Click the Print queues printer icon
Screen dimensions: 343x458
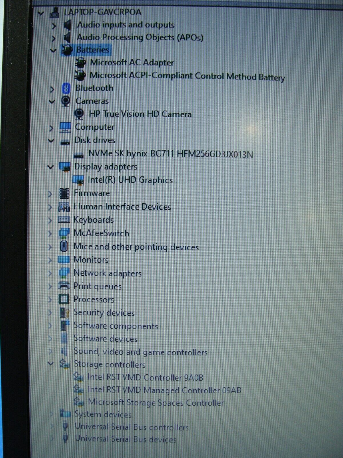pos(64,286)
